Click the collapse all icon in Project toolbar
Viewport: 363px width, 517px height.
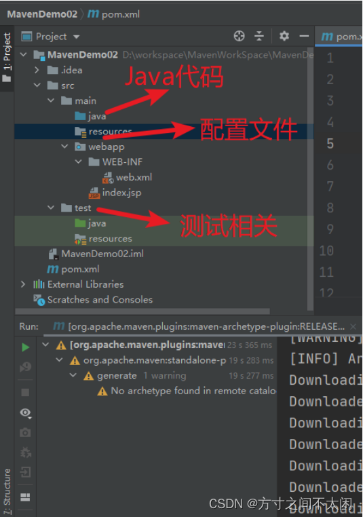click(259, 36)
